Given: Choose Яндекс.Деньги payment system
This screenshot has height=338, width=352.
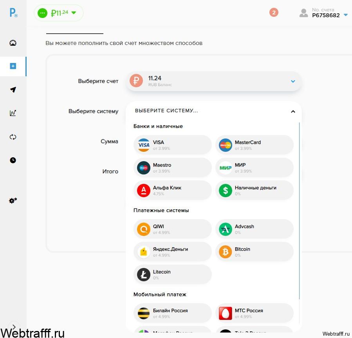Looking at the screenshot, I should coord(172,252).
